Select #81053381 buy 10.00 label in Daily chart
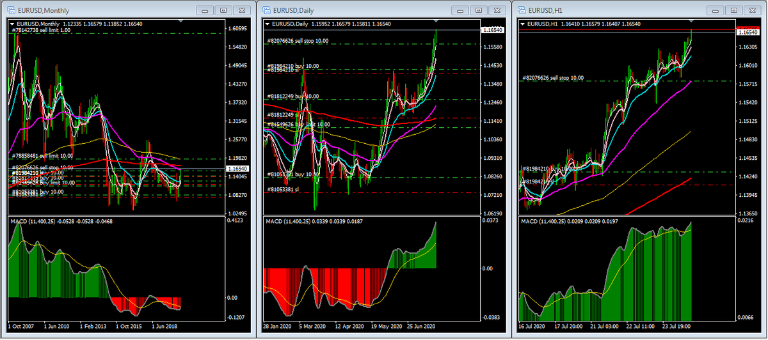 [x=292, y=174]
